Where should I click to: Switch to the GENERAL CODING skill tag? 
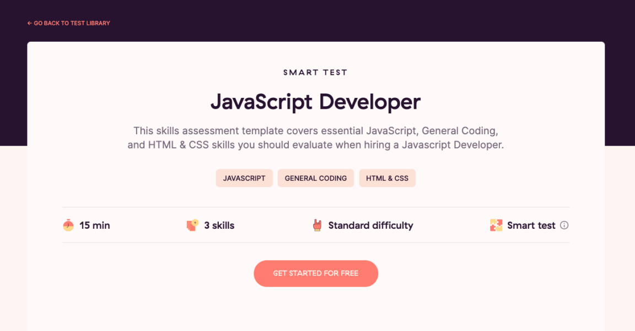point(315,178)
